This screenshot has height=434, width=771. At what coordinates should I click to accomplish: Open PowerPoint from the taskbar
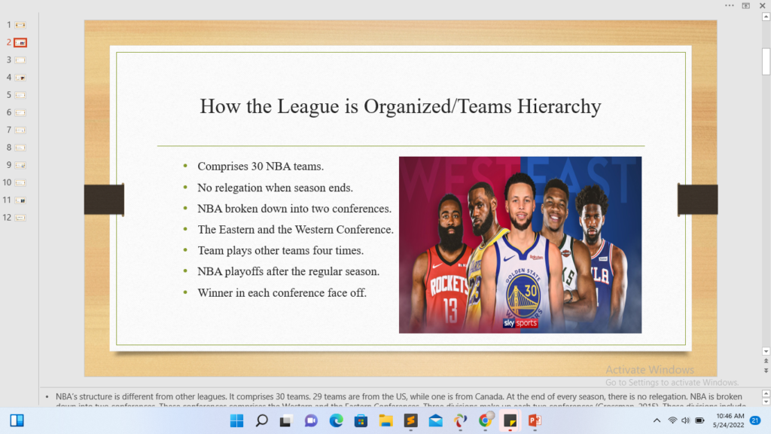(x=534, y=422)
